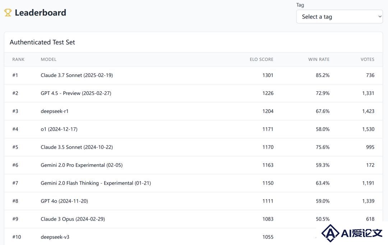
Task: Select Claude 3.5 Sonnet (2024-10-22) model name
Action: tap(77, 147)
